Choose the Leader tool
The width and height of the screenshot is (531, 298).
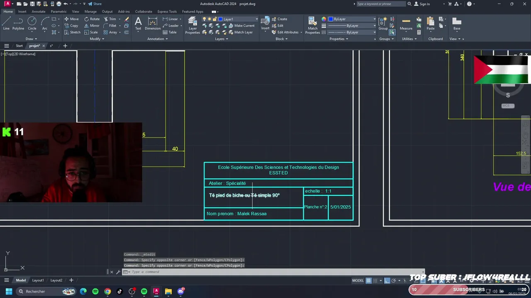click(x=171, y=26)
